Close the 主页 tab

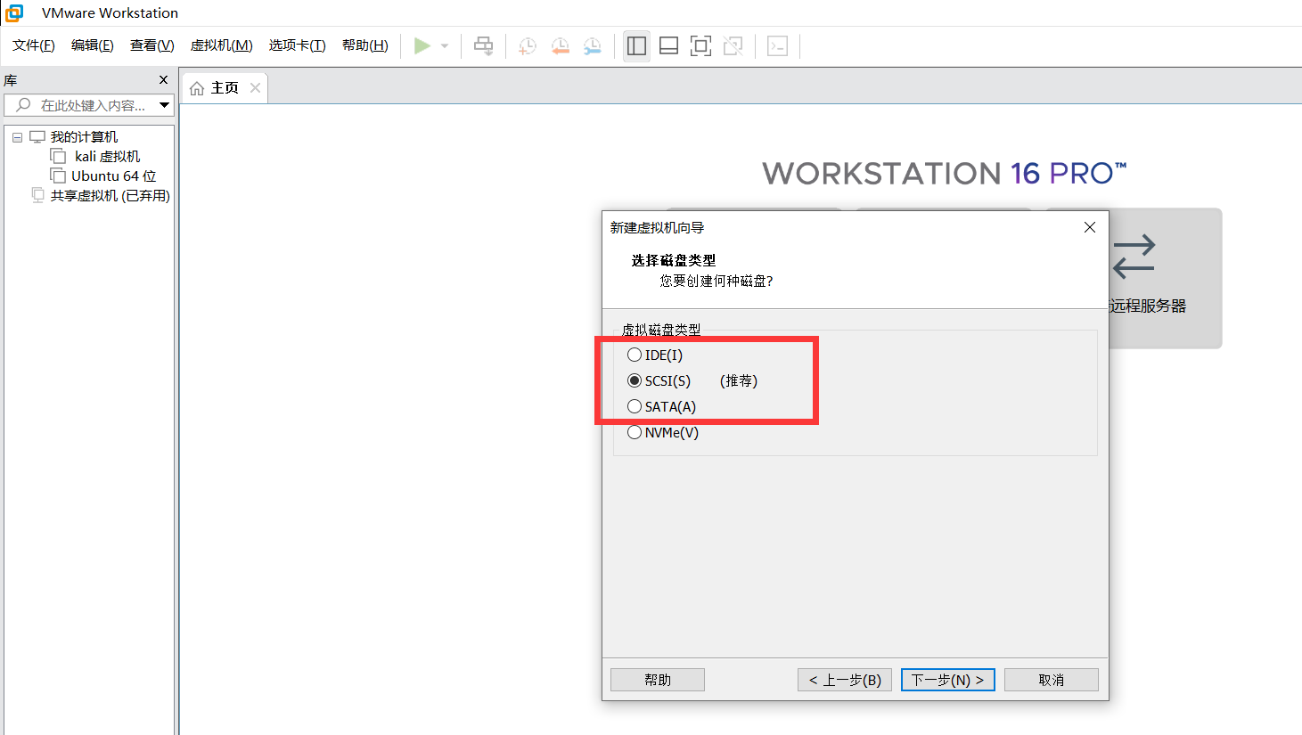(x=255, y=87)
